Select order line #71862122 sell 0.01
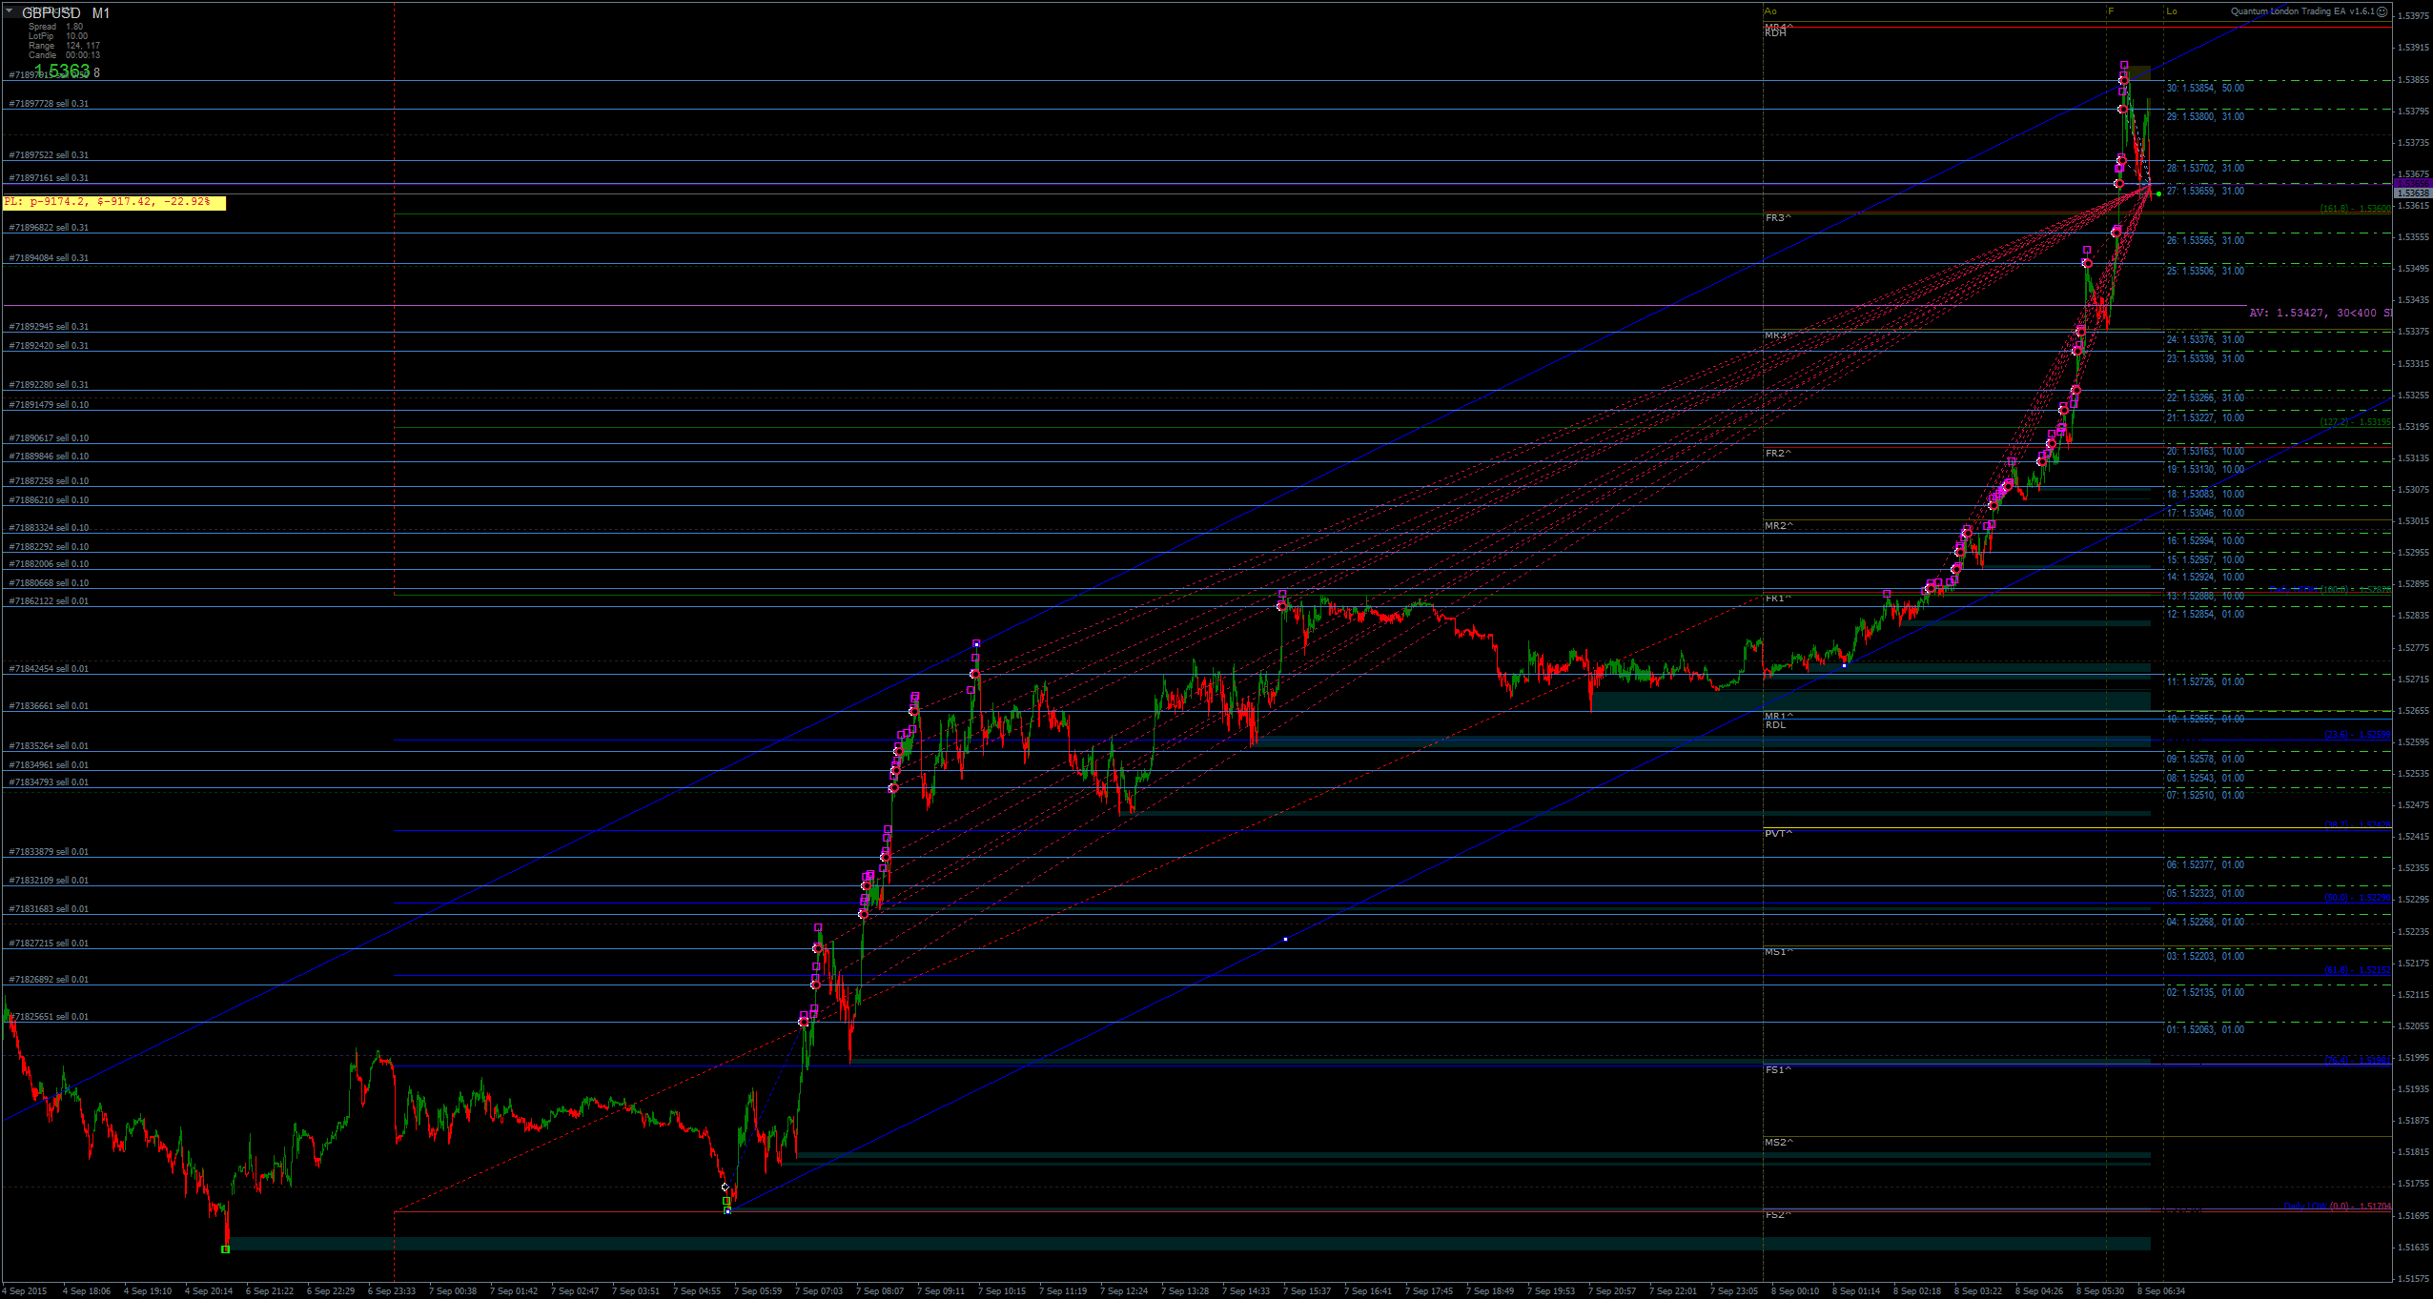Screen dimensions: 2433x1299 tap(49, 601)
